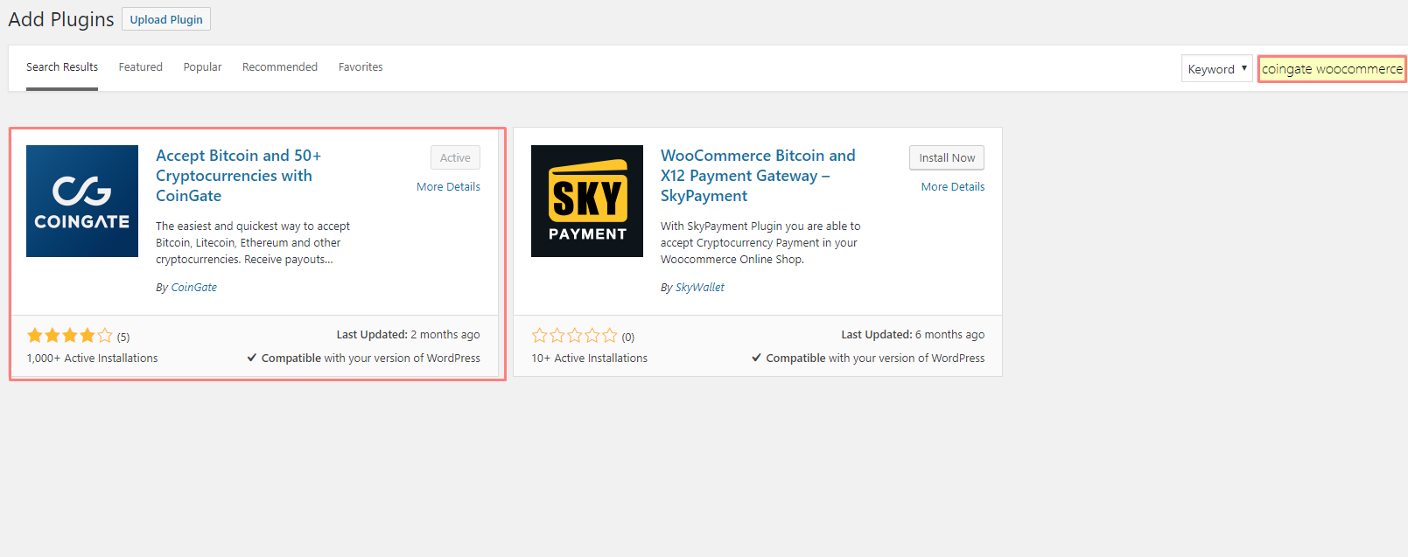Click the compatibility checkmark under SkyPayment plugin

point(757,358)
